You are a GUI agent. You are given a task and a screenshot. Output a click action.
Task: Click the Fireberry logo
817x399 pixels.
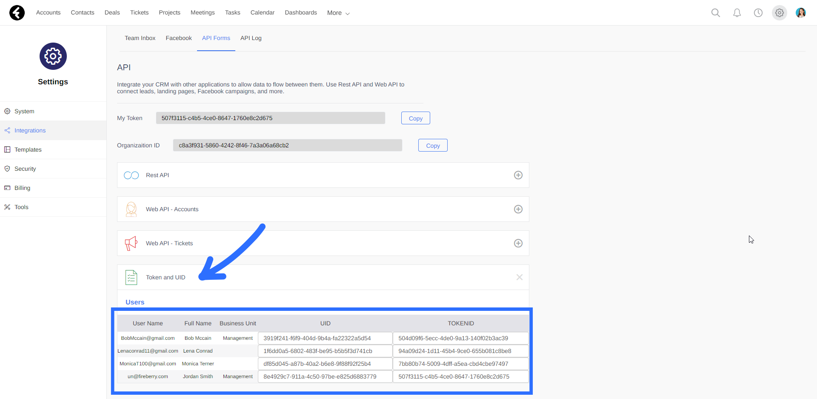tap(17, 13)
